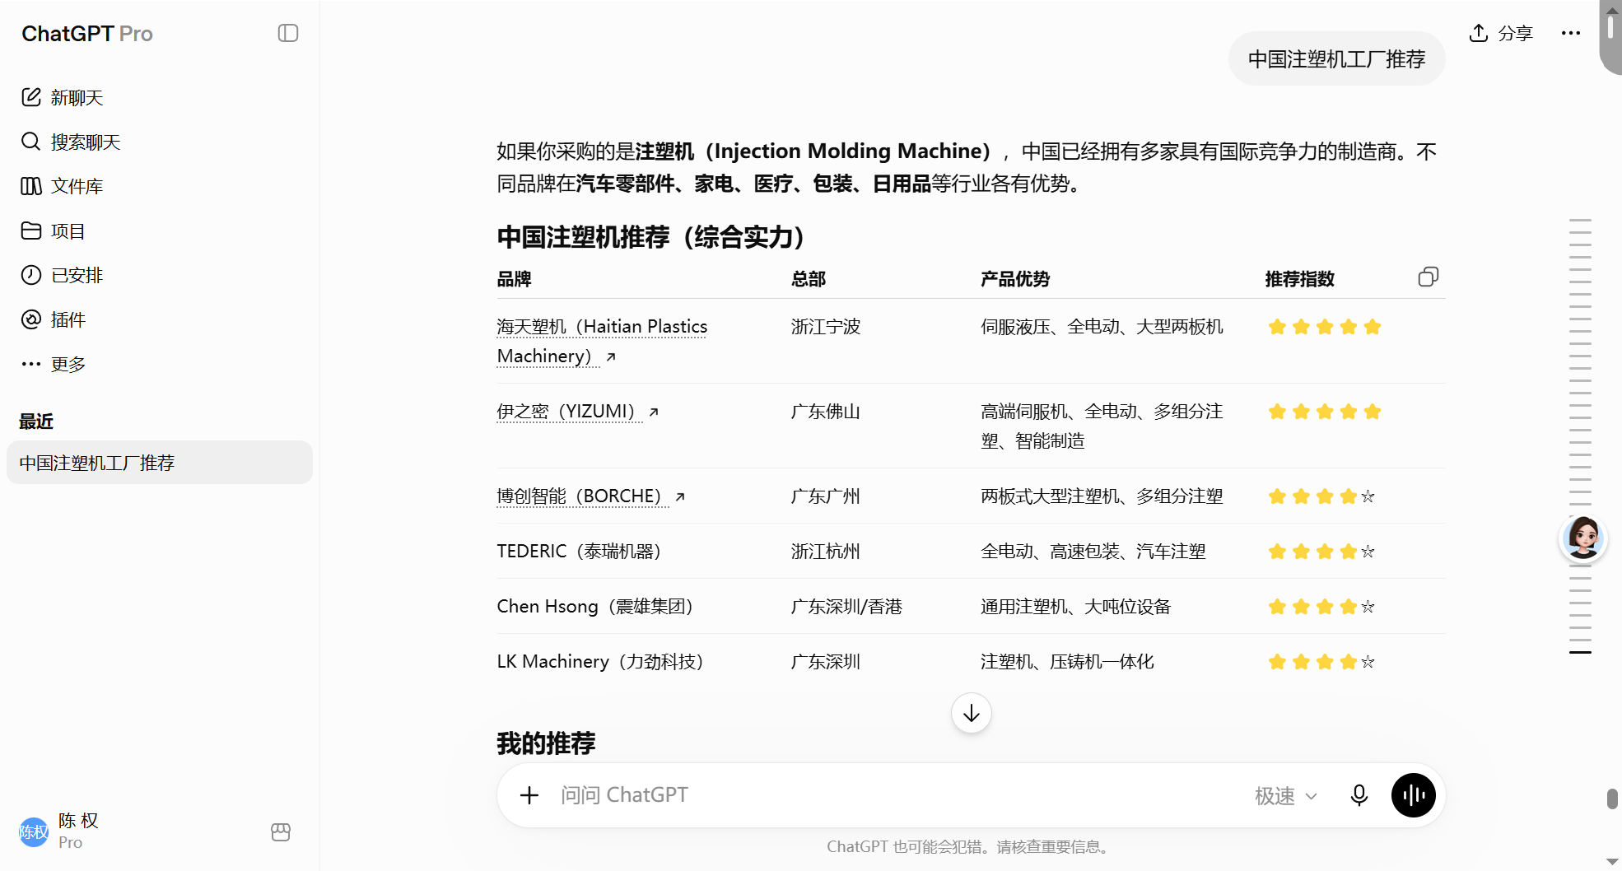Click the Chen Hsong（震雄集团） table cell

tap(595, 606)
